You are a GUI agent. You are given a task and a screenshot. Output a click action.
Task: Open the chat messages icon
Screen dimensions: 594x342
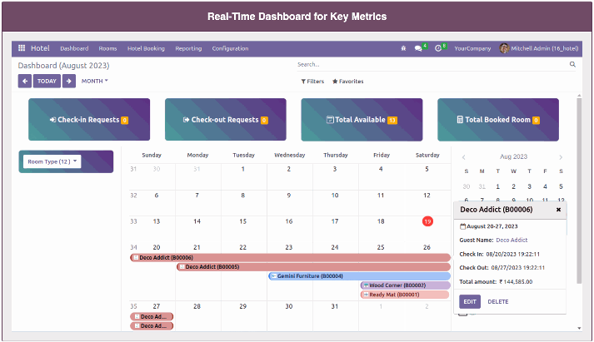[x=418, y=48]
